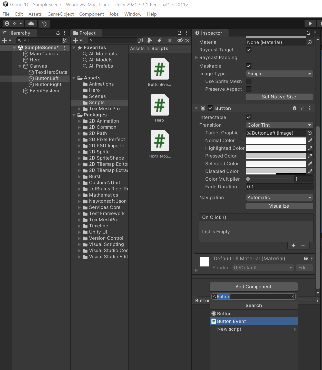Open the Button component three-dot menu

pyautogui.click(x=310, y=108)
